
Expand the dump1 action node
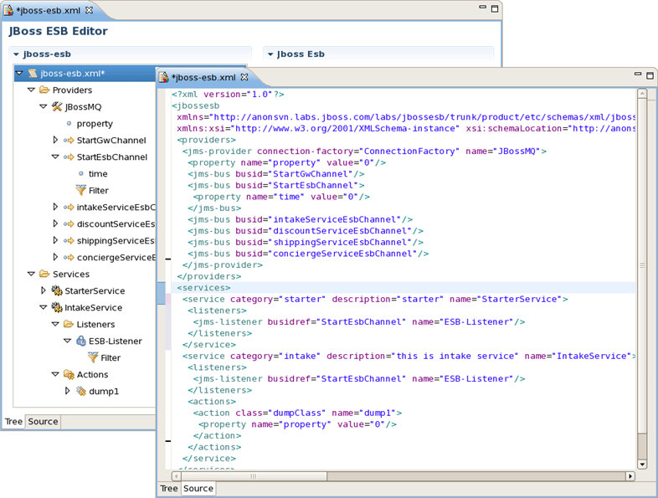tap(68, 391)
